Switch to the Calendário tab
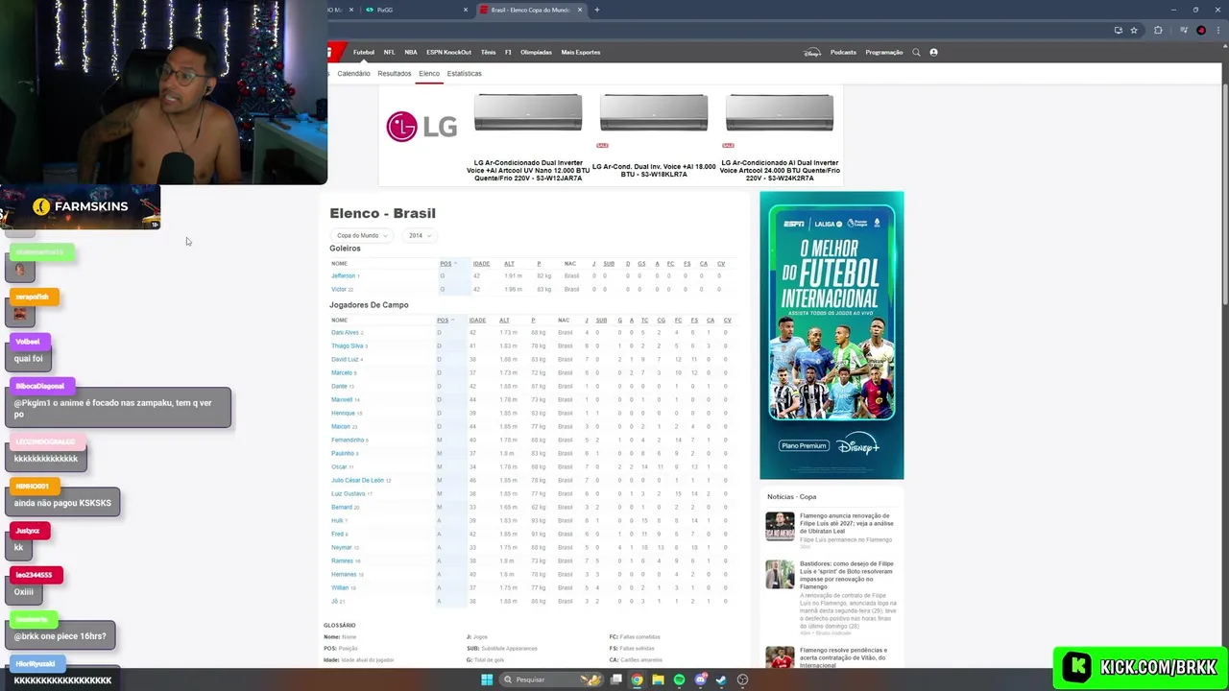 [x=353, y=73]
